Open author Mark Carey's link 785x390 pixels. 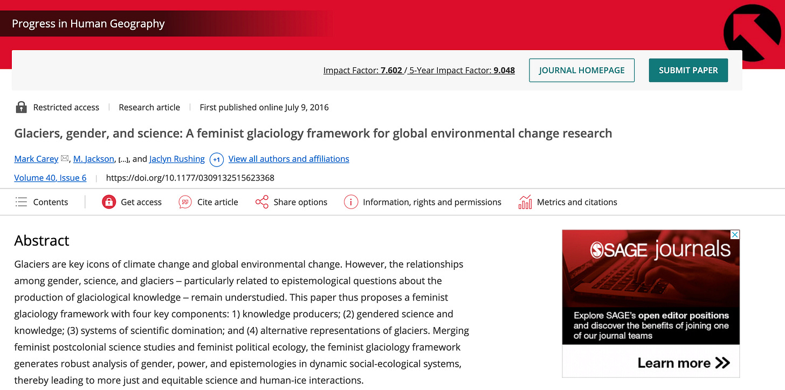pos(36,159)
